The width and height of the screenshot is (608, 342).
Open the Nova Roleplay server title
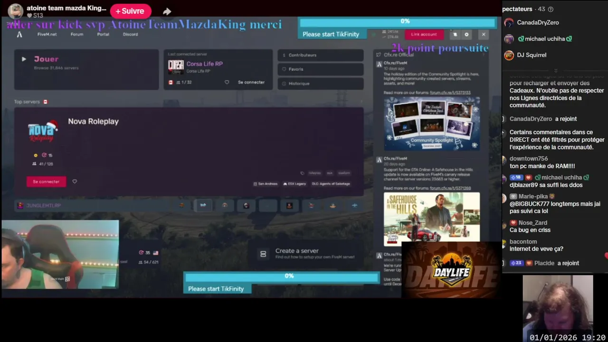(x=93, y=122)
